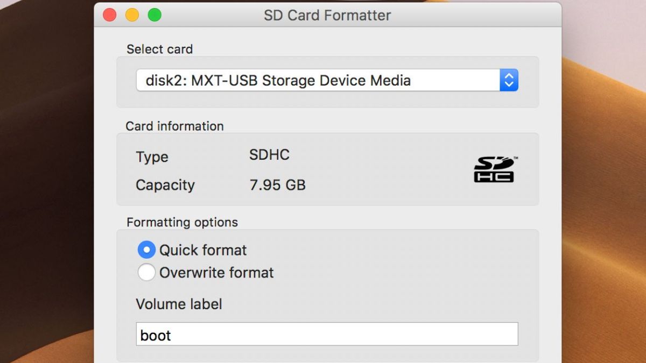Select the Overwrite format radio button
The image size is (646, 363).
(x=146, y=272)
